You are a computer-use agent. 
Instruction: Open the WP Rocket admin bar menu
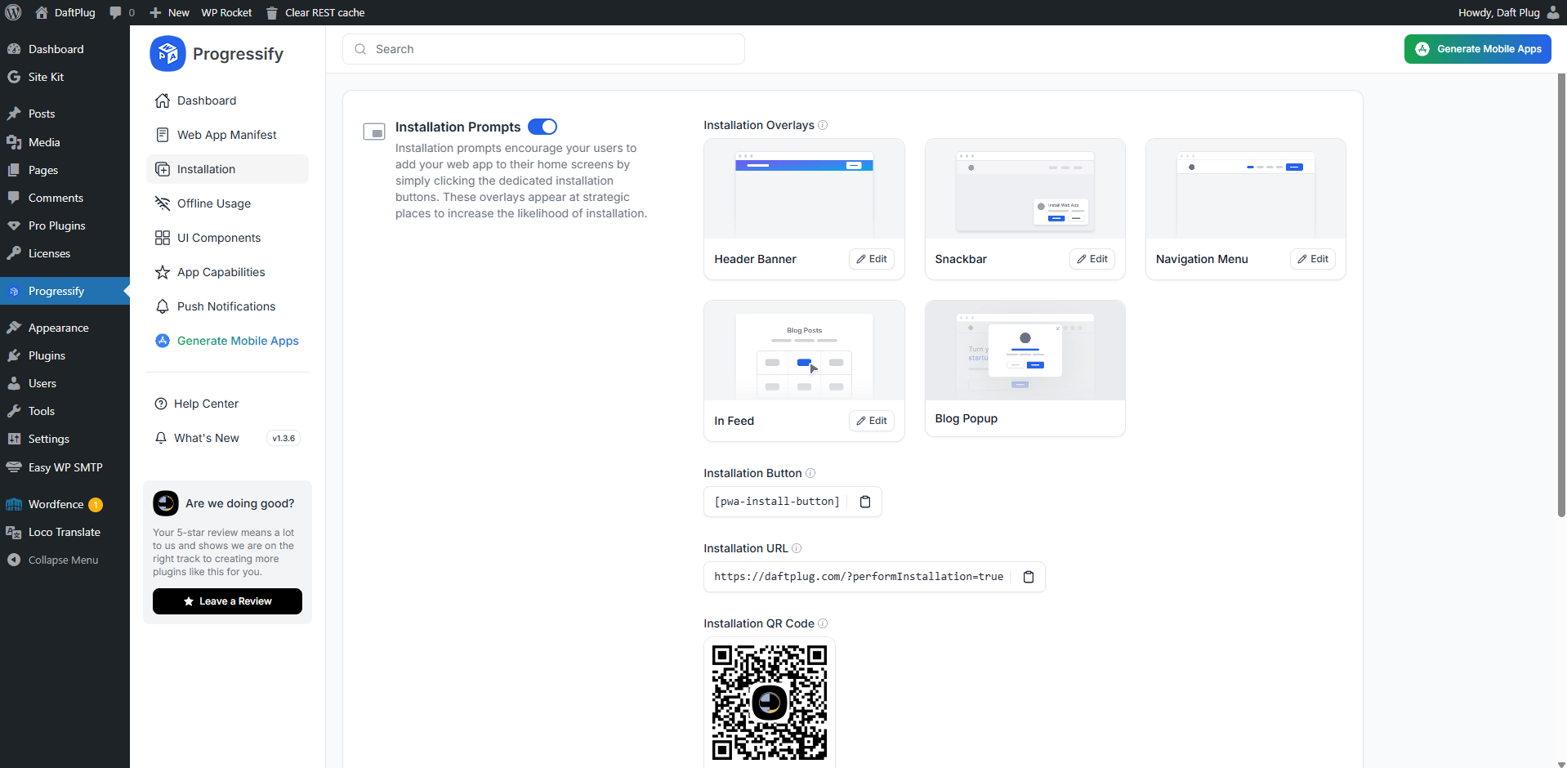(225, 12)
